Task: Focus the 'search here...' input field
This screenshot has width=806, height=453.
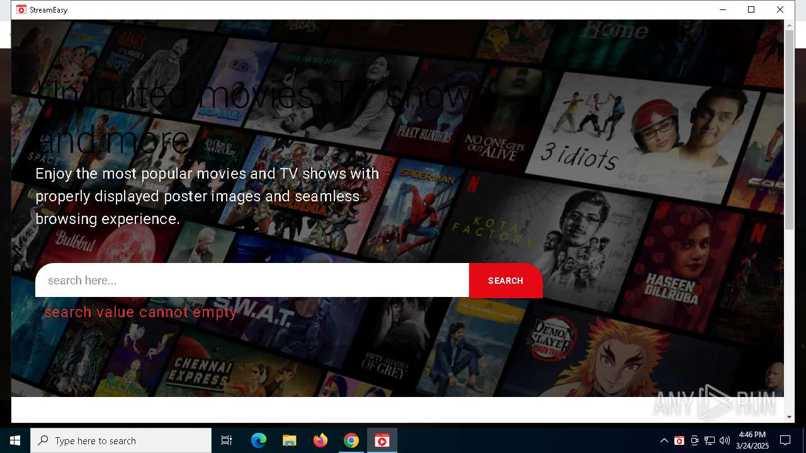Action: [x=252, y=280]
